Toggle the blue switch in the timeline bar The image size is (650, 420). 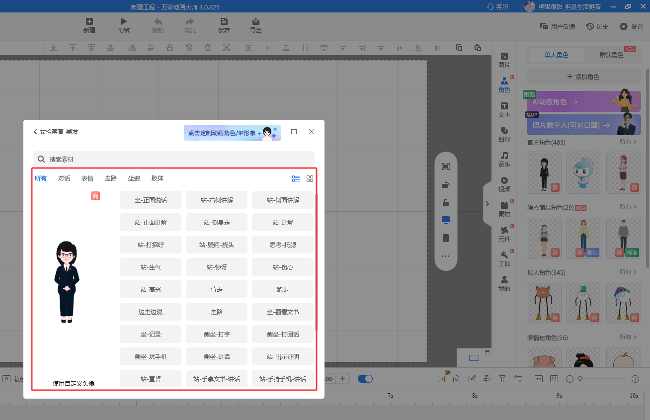365,379
